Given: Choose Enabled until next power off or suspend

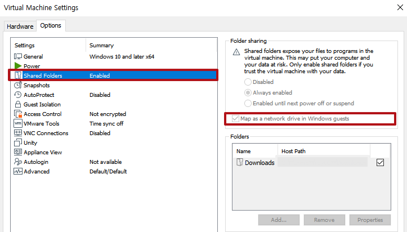Looking at the screenshot, I should (x=248, y=103).
